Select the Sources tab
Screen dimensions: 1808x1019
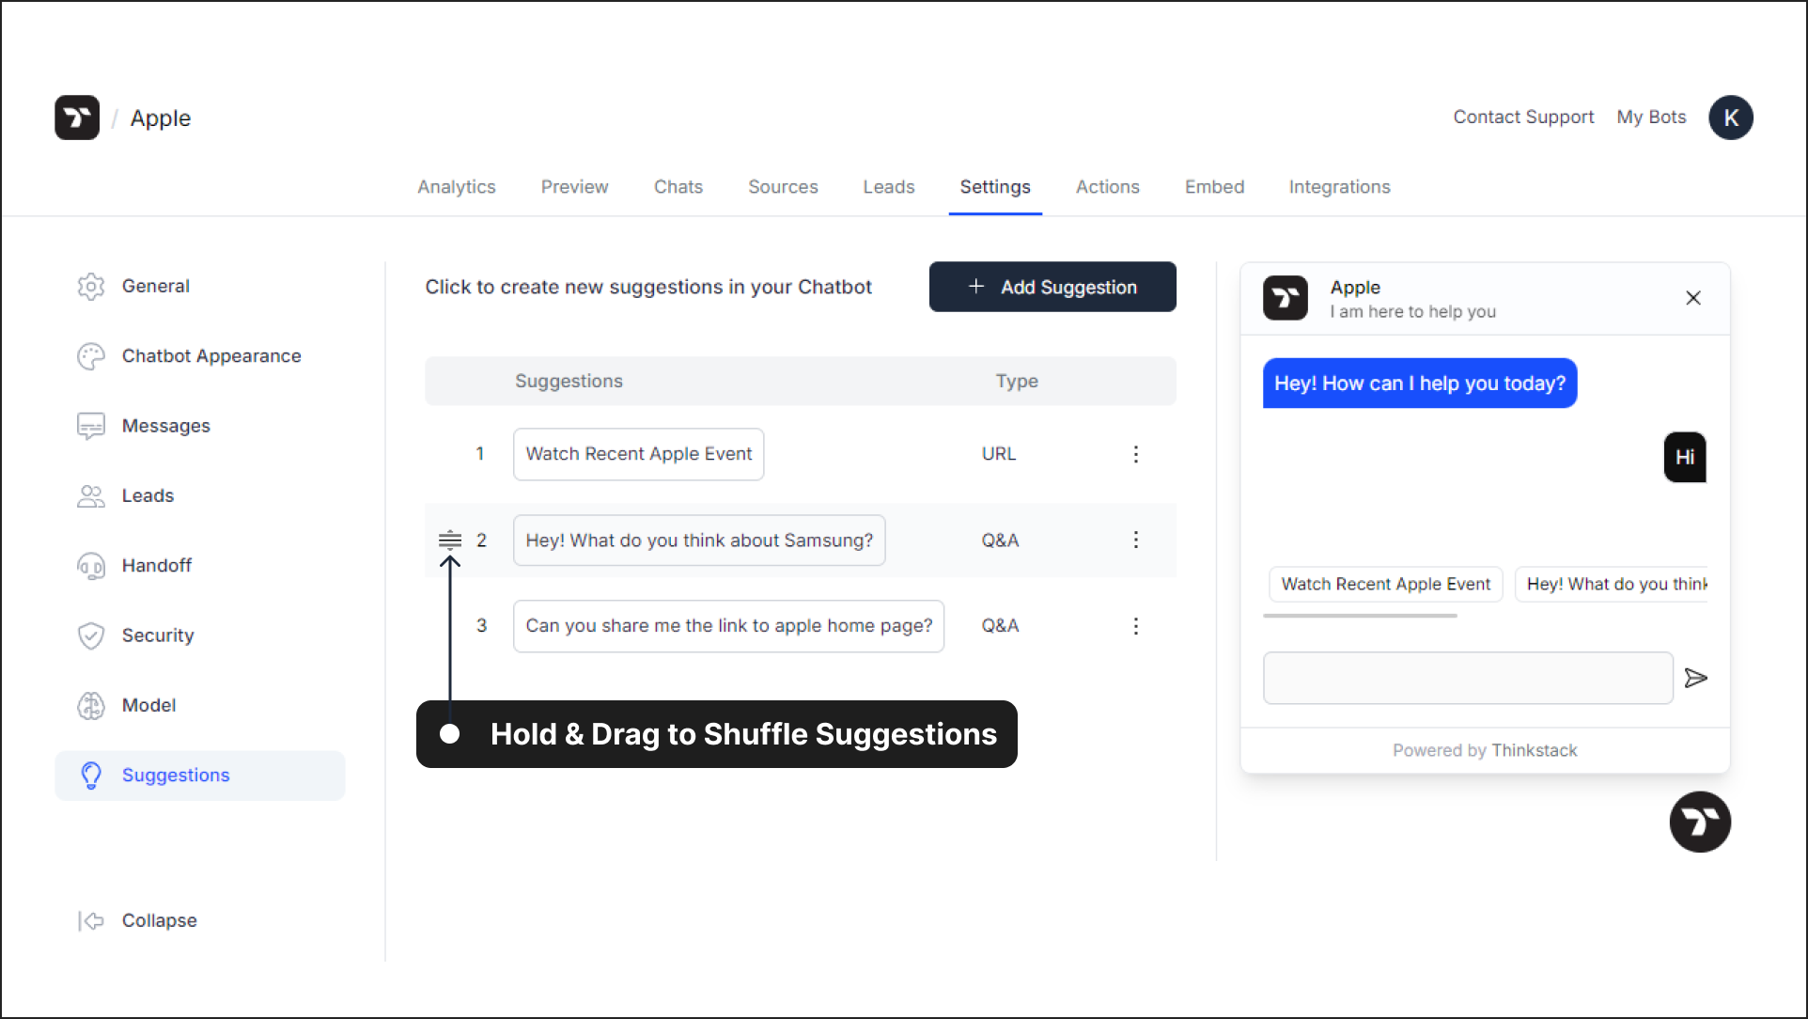coord(782,186)
